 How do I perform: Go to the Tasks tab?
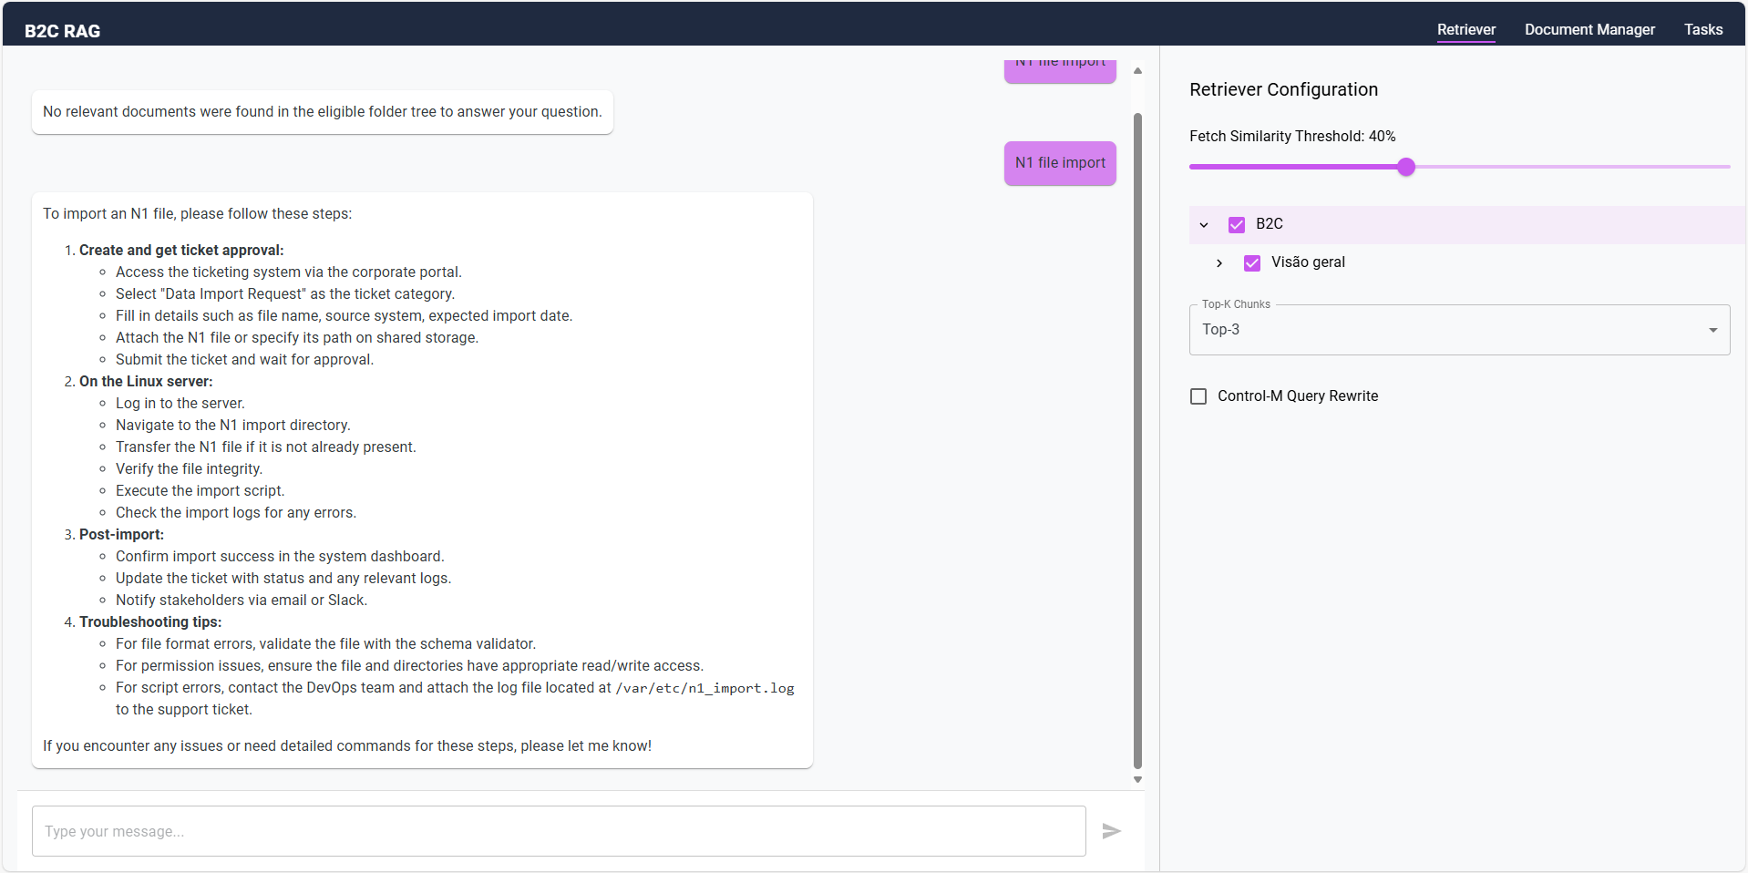1703,29
